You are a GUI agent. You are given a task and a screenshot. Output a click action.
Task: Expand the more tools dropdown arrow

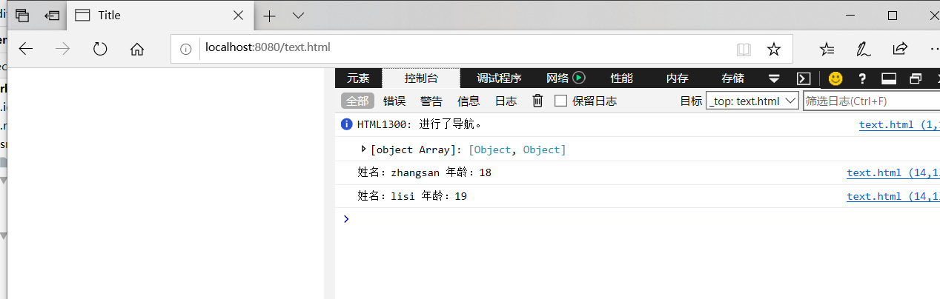774,78
